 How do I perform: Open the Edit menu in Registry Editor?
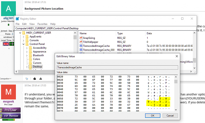pyautogui.click(x=24, y=24)
